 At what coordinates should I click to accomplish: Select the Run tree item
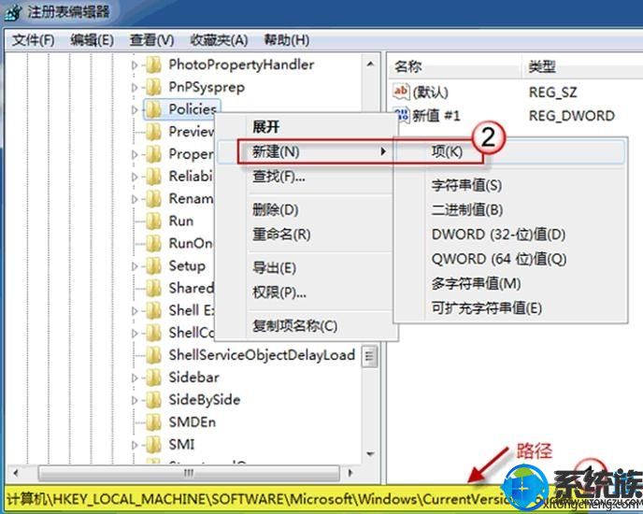[181, 221]
